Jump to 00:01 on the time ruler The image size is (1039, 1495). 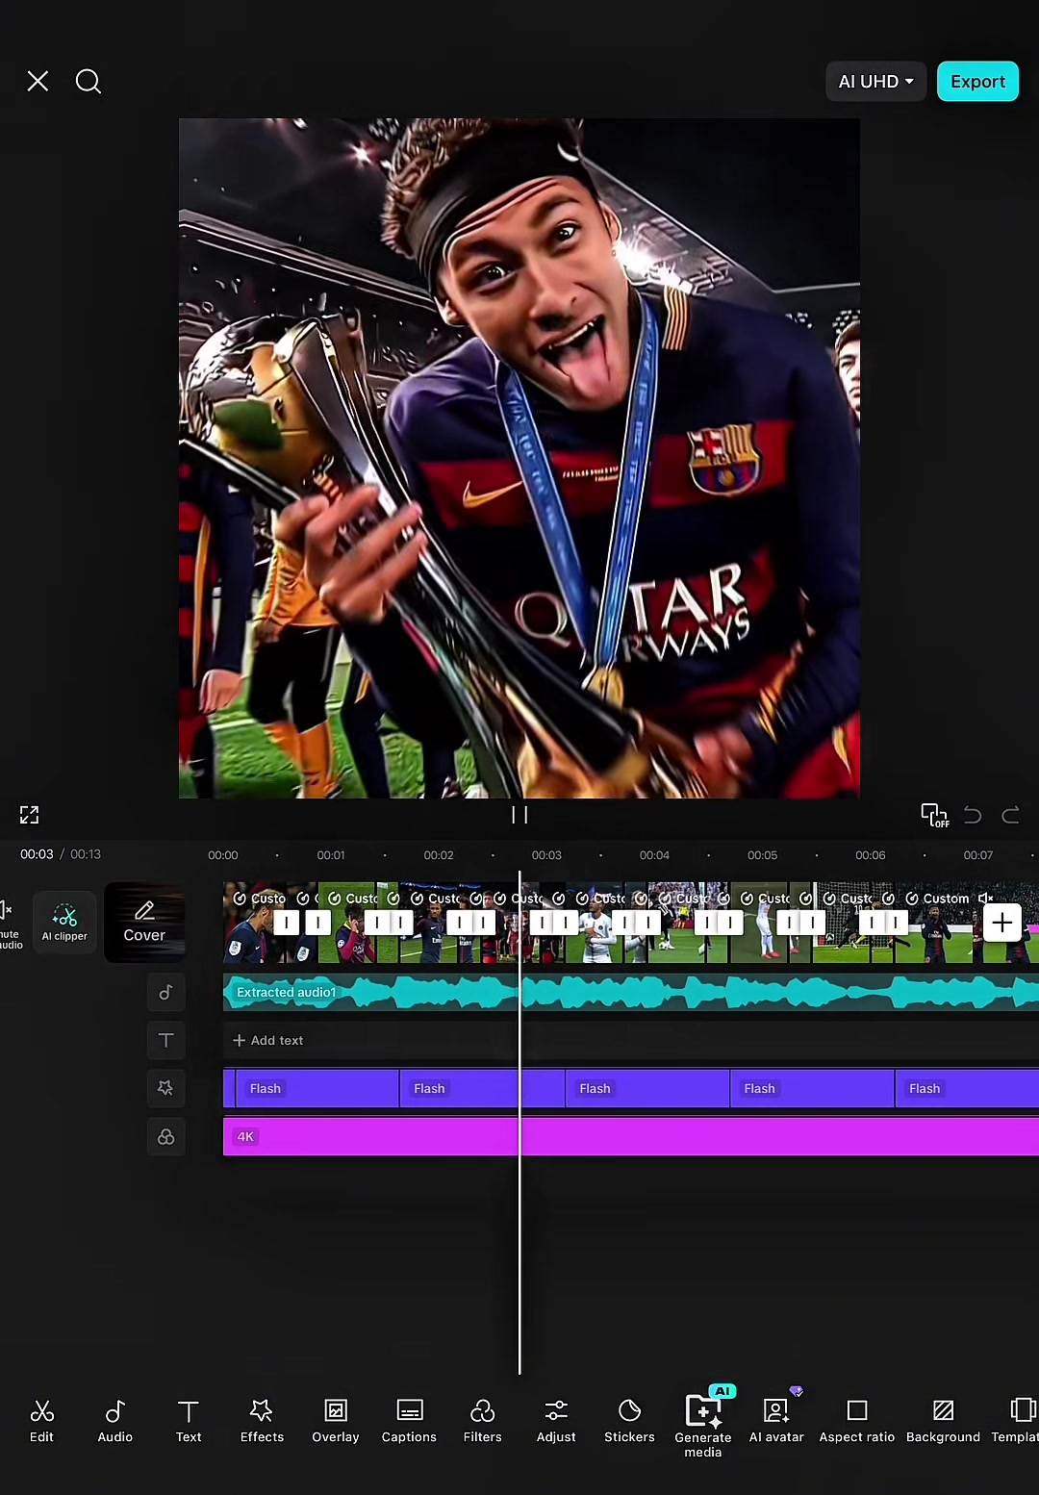[331, 855]
